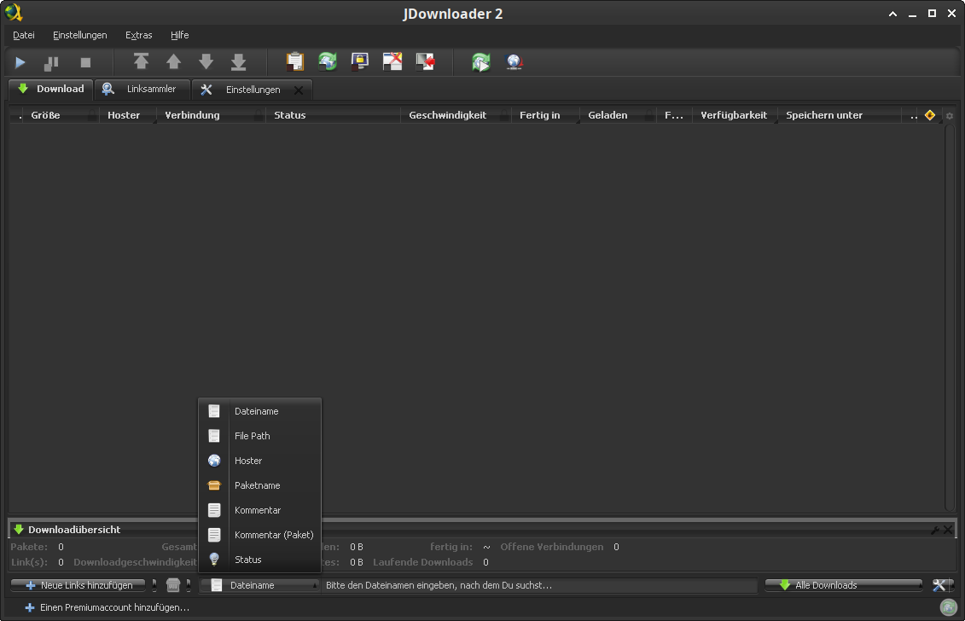Switch to the Download tab
Viewport: 965px width, 621px height.
tap(51, 90)
